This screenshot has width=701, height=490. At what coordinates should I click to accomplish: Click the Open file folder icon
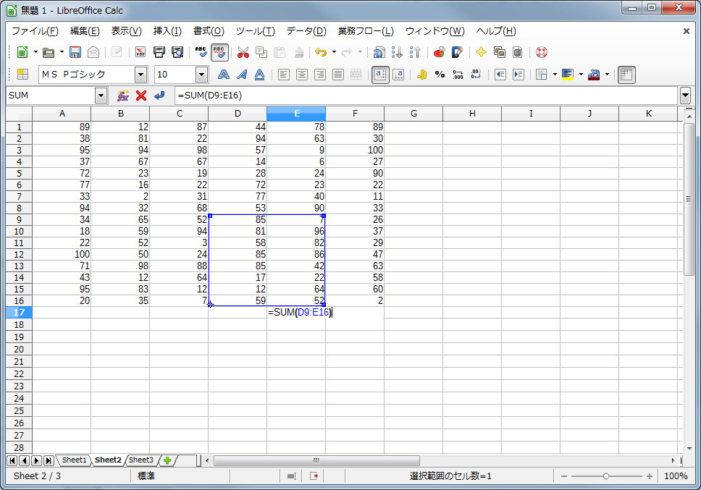(x=49, y=52)
